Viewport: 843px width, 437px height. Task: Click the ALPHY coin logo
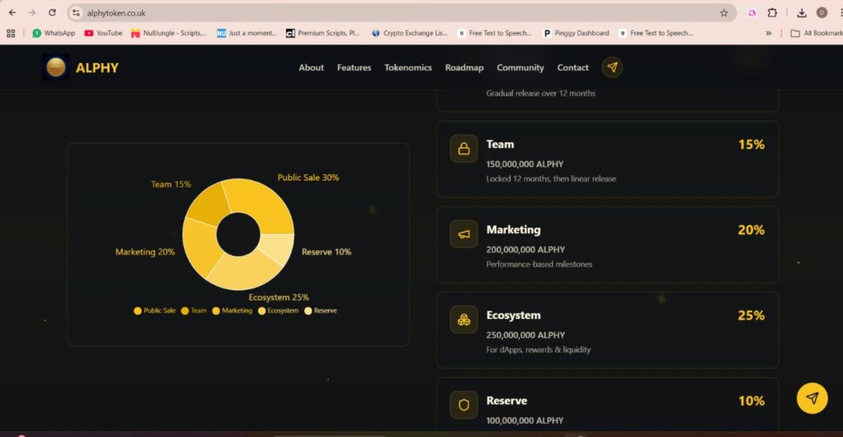pyautogui.click(x=55, y=67)
